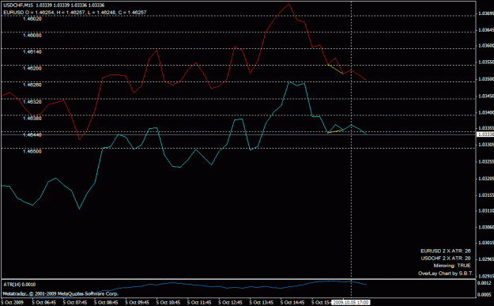Click price scale value 1.03110

(x=486, y=211)
